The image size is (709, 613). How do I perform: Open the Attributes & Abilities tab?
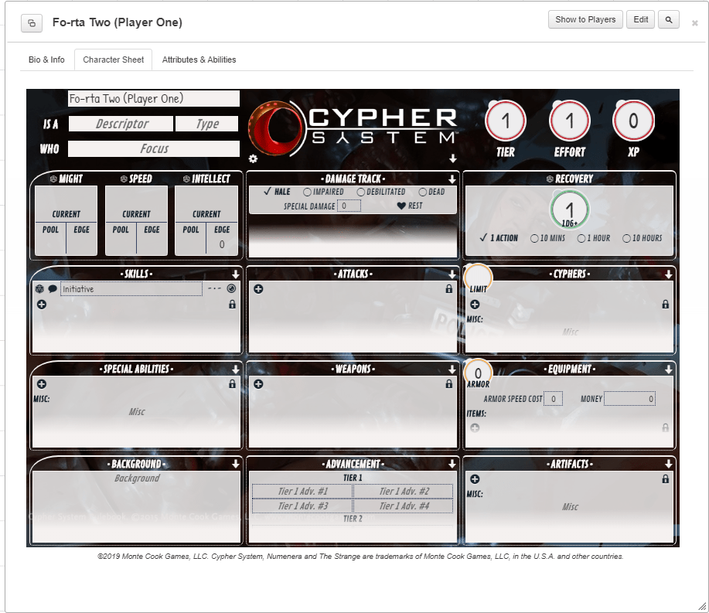click(199, 60)
